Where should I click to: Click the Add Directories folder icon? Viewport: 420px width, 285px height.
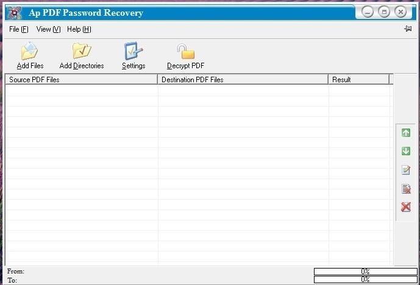click(x=82, y=51)
